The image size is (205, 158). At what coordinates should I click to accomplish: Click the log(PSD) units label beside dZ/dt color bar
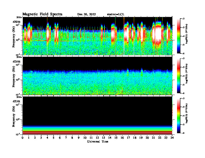[x=187, y=113]
